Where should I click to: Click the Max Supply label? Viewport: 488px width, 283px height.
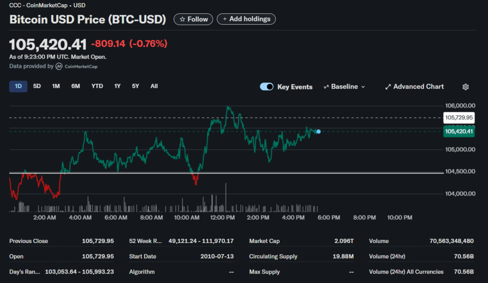pyautogui.click(x=264, y=272)
